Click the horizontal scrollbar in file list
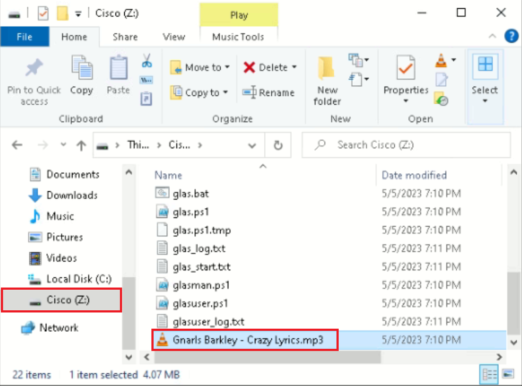522x386 pixels. pyautogui.click(x=262, y=357)
